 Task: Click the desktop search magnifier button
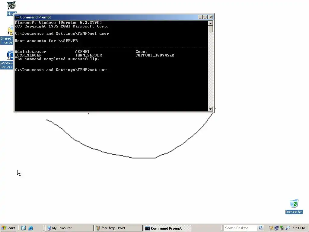260,228
